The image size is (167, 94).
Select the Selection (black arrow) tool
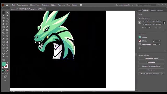[x=3, y=13]
